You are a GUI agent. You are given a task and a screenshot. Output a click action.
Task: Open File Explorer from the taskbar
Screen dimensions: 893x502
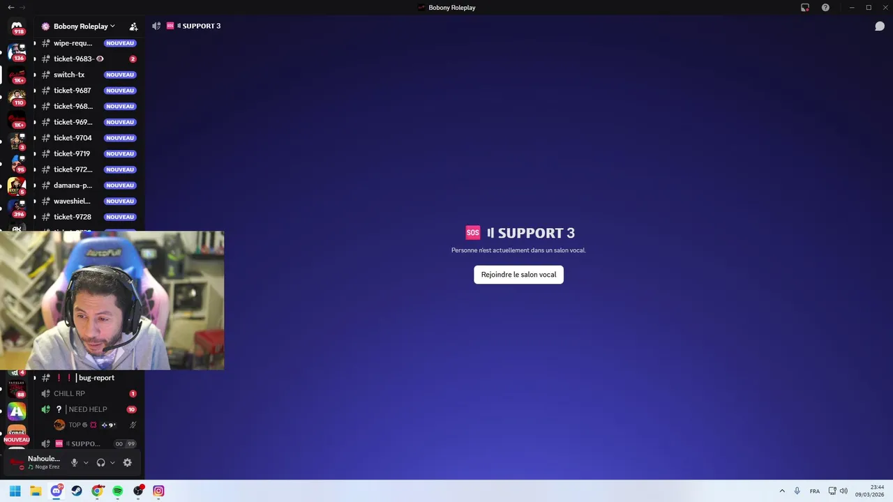pyautogui.click(x=36, y=491)
